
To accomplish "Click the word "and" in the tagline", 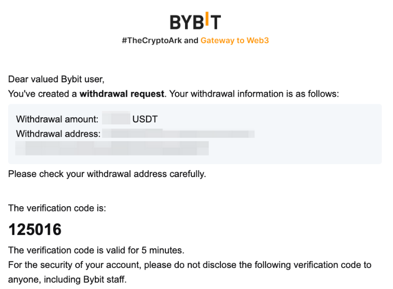I will [x=191, y=41].
